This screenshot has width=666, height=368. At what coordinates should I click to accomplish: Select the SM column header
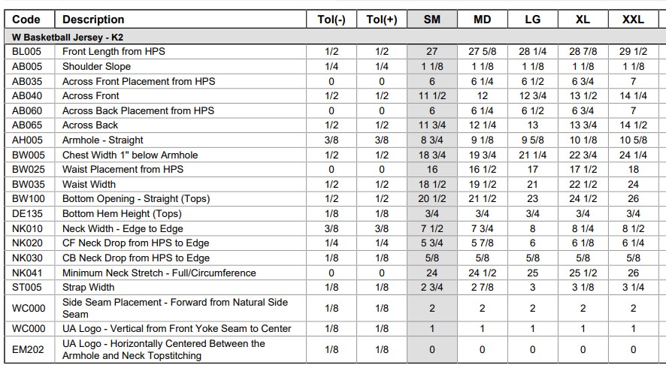432,20
